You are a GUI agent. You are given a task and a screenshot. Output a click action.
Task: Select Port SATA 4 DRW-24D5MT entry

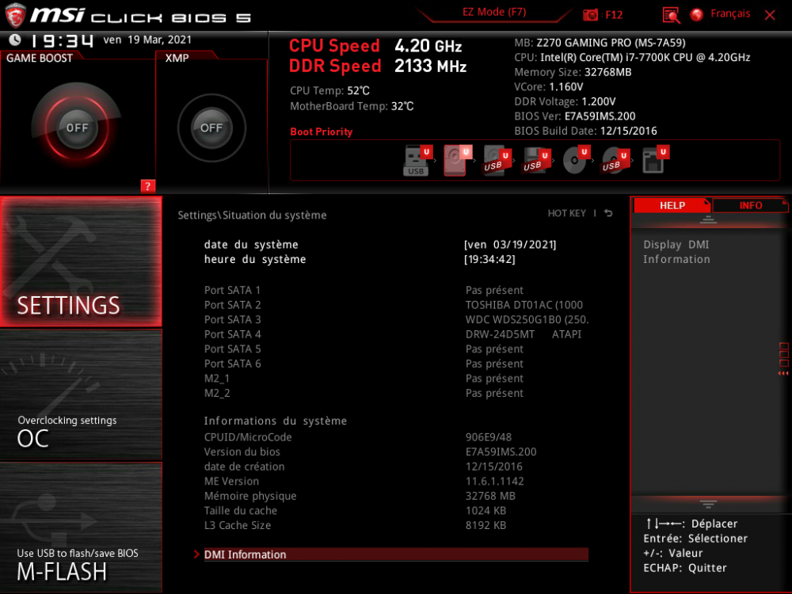[x=396, y=334]
